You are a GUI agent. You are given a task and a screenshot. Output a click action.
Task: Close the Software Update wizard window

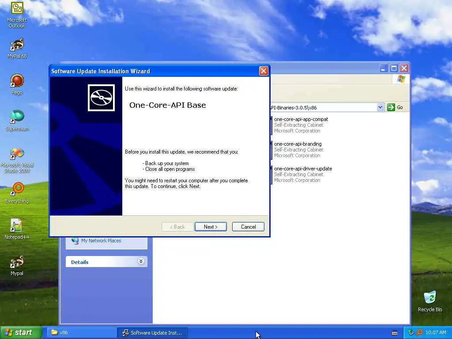264,71
